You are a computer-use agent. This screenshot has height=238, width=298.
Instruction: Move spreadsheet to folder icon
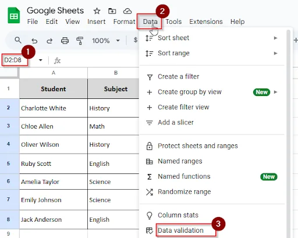112,11
